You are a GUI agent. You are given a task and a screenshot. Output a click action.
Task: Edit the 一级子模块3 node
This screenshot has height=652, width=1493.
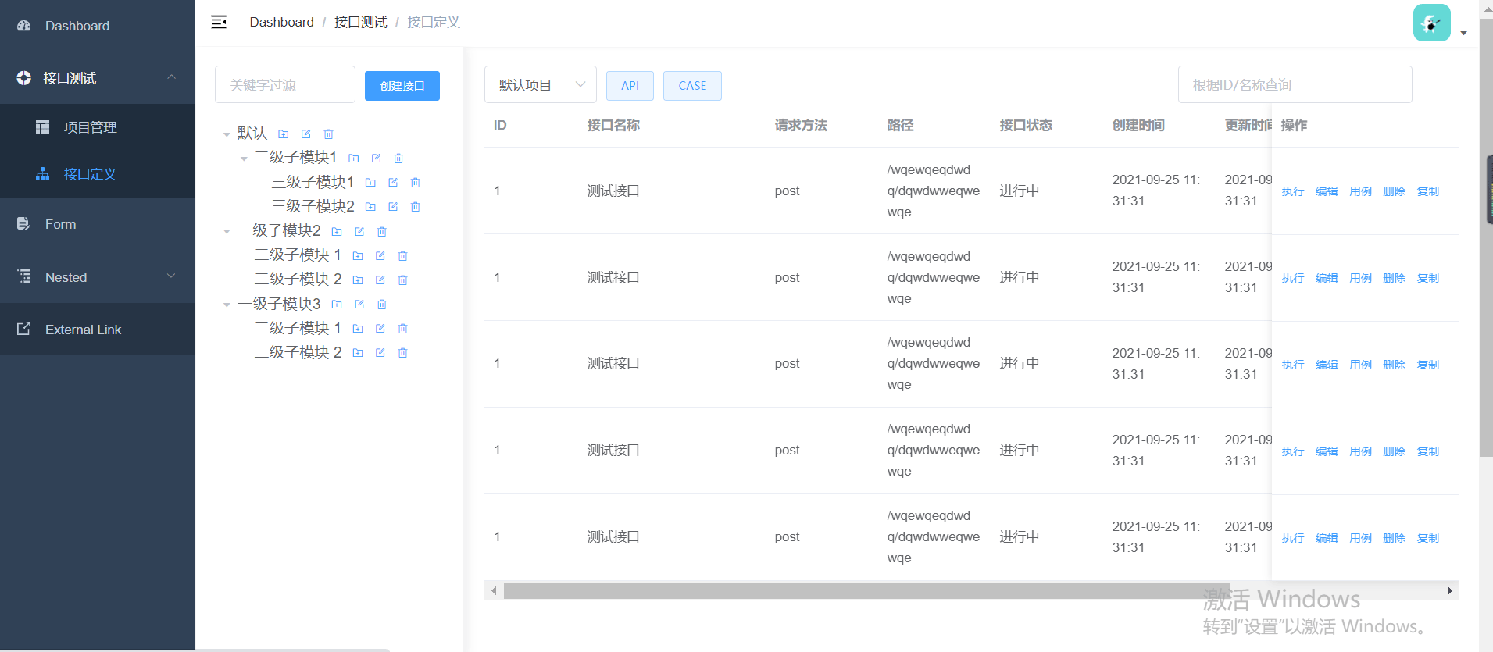359,305
